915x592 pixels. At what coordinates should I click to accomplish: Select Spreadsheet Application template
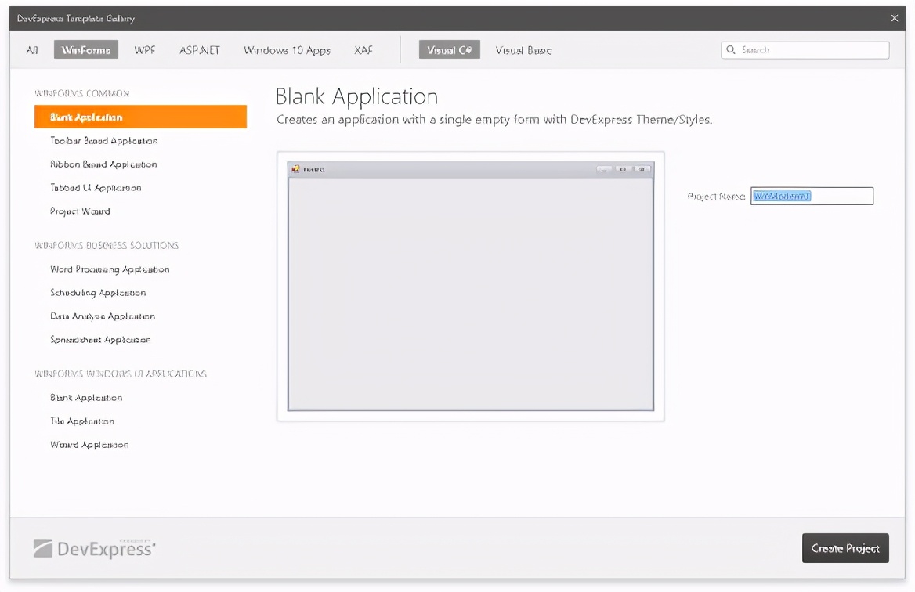100,339
